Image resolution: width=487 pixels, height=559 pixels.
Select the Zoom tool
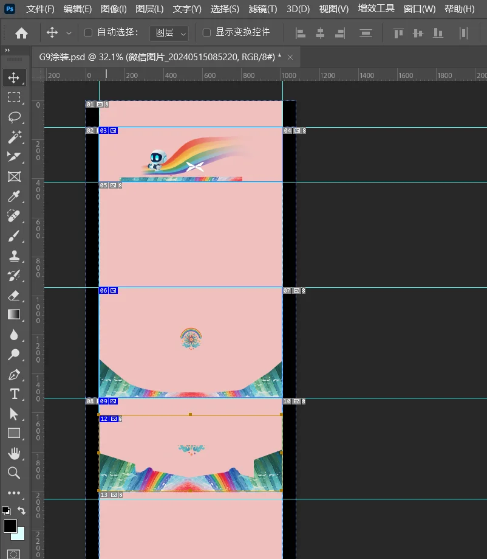(13, 473)
